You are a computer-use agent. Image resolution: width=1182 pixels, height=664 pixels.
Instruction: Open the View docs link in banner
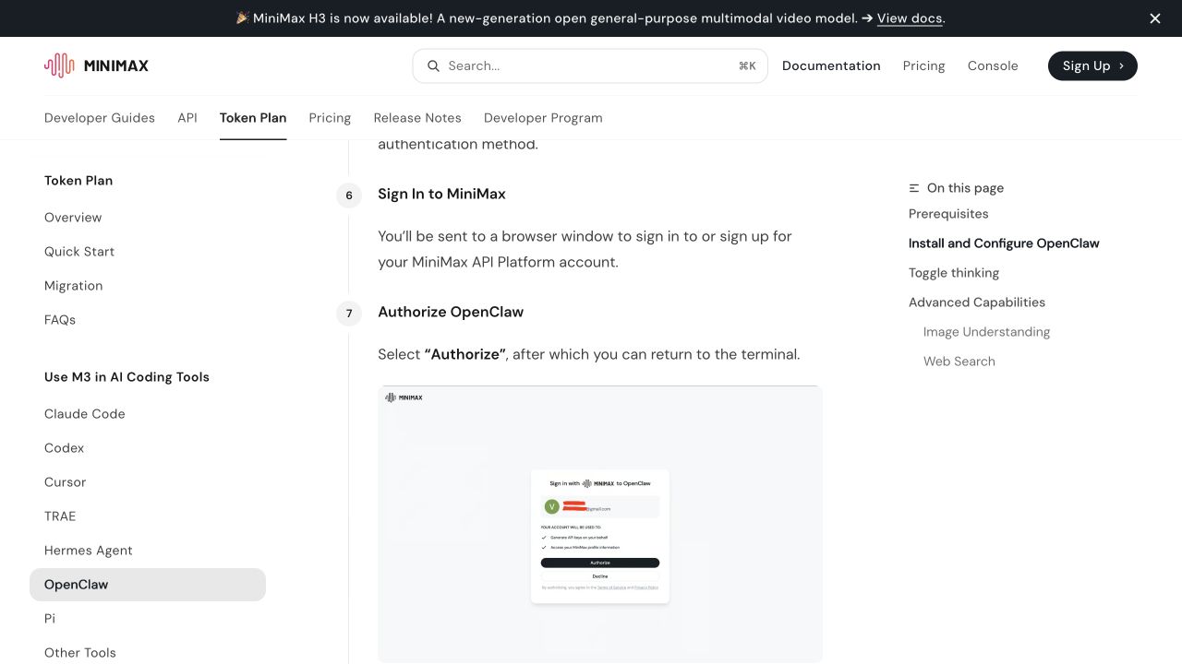pyautogui.click(x=910, y=18)
